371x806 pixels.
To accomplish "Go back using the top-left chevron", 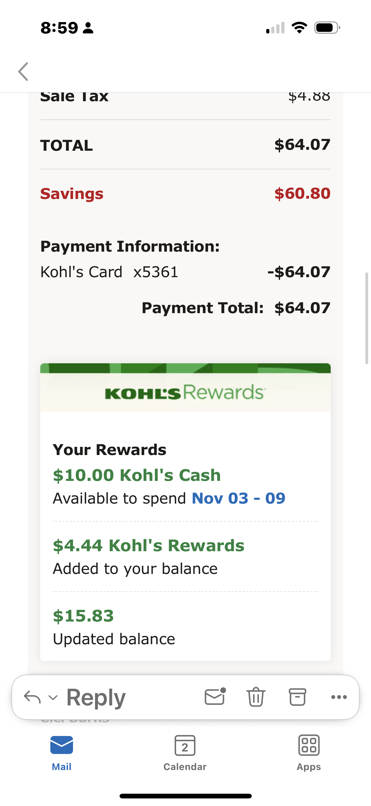I will [x=23, y=72].
